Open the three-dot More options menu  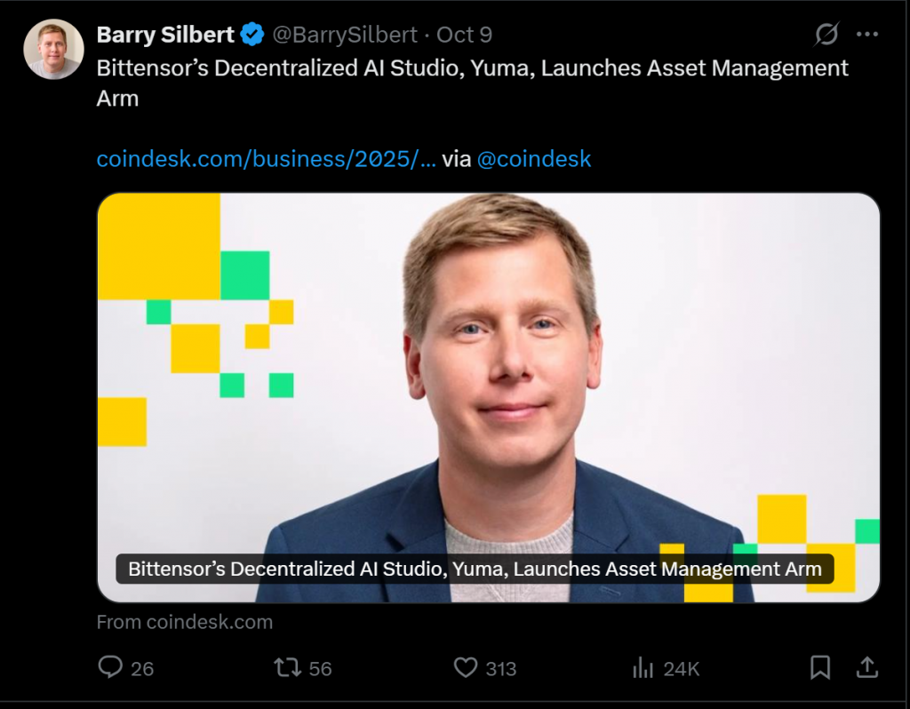tap(866, 35)
